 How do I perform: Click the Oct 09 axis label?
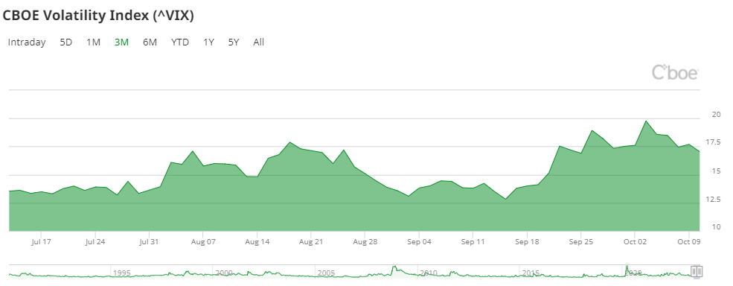[x=689, y=242]
